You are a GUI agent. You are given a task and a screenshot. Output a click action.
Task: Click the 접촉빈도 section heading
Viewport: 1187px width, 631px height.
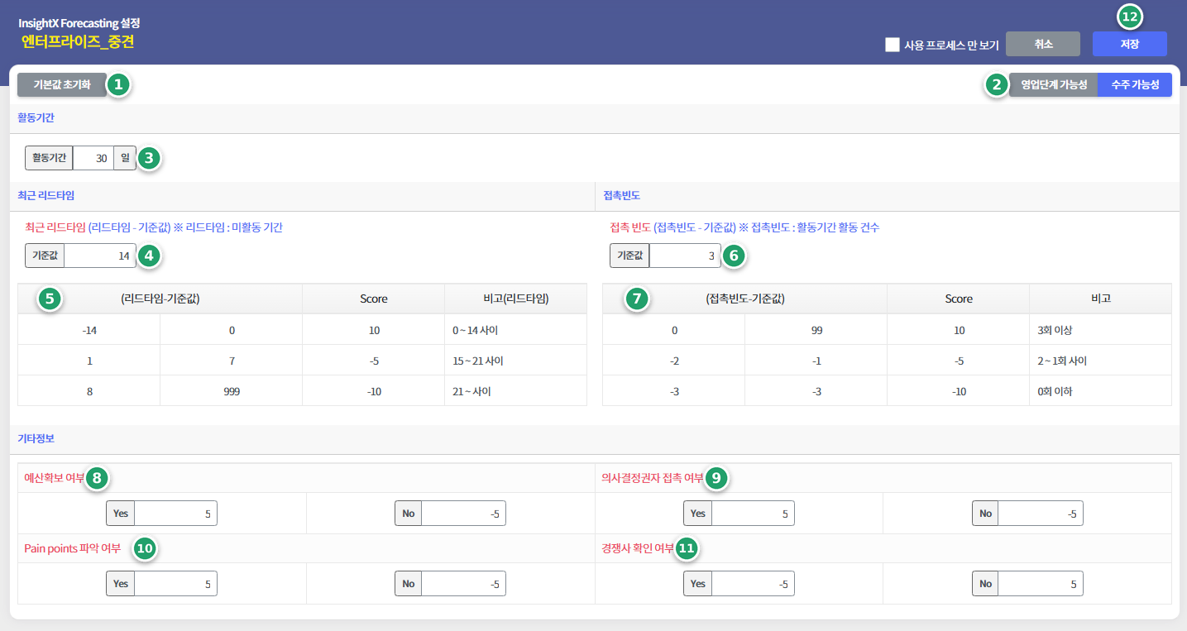[622, 195]
